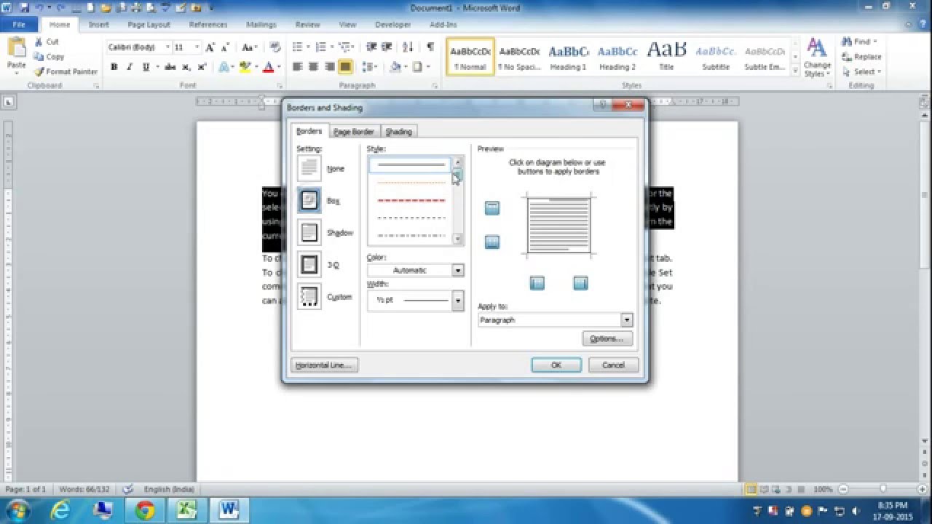
Task: Open the font size dropdown
Action: coord(197,47)
